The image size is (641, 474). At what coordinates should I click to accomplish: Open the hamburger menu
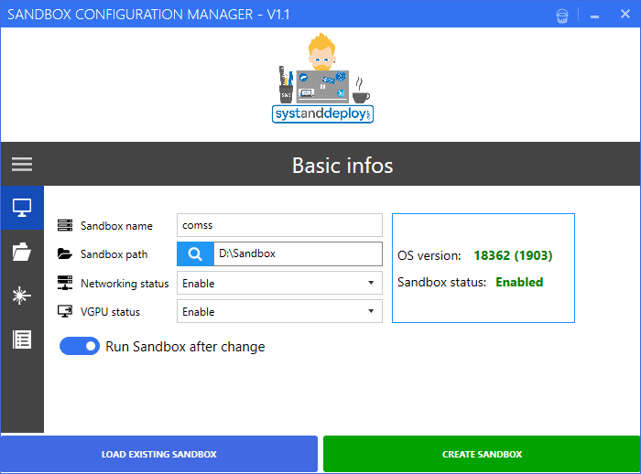22,165
